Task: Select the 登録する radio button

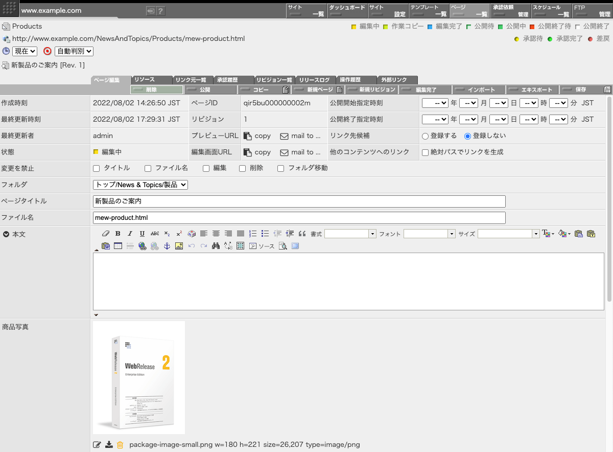Action: click(425, 136)
